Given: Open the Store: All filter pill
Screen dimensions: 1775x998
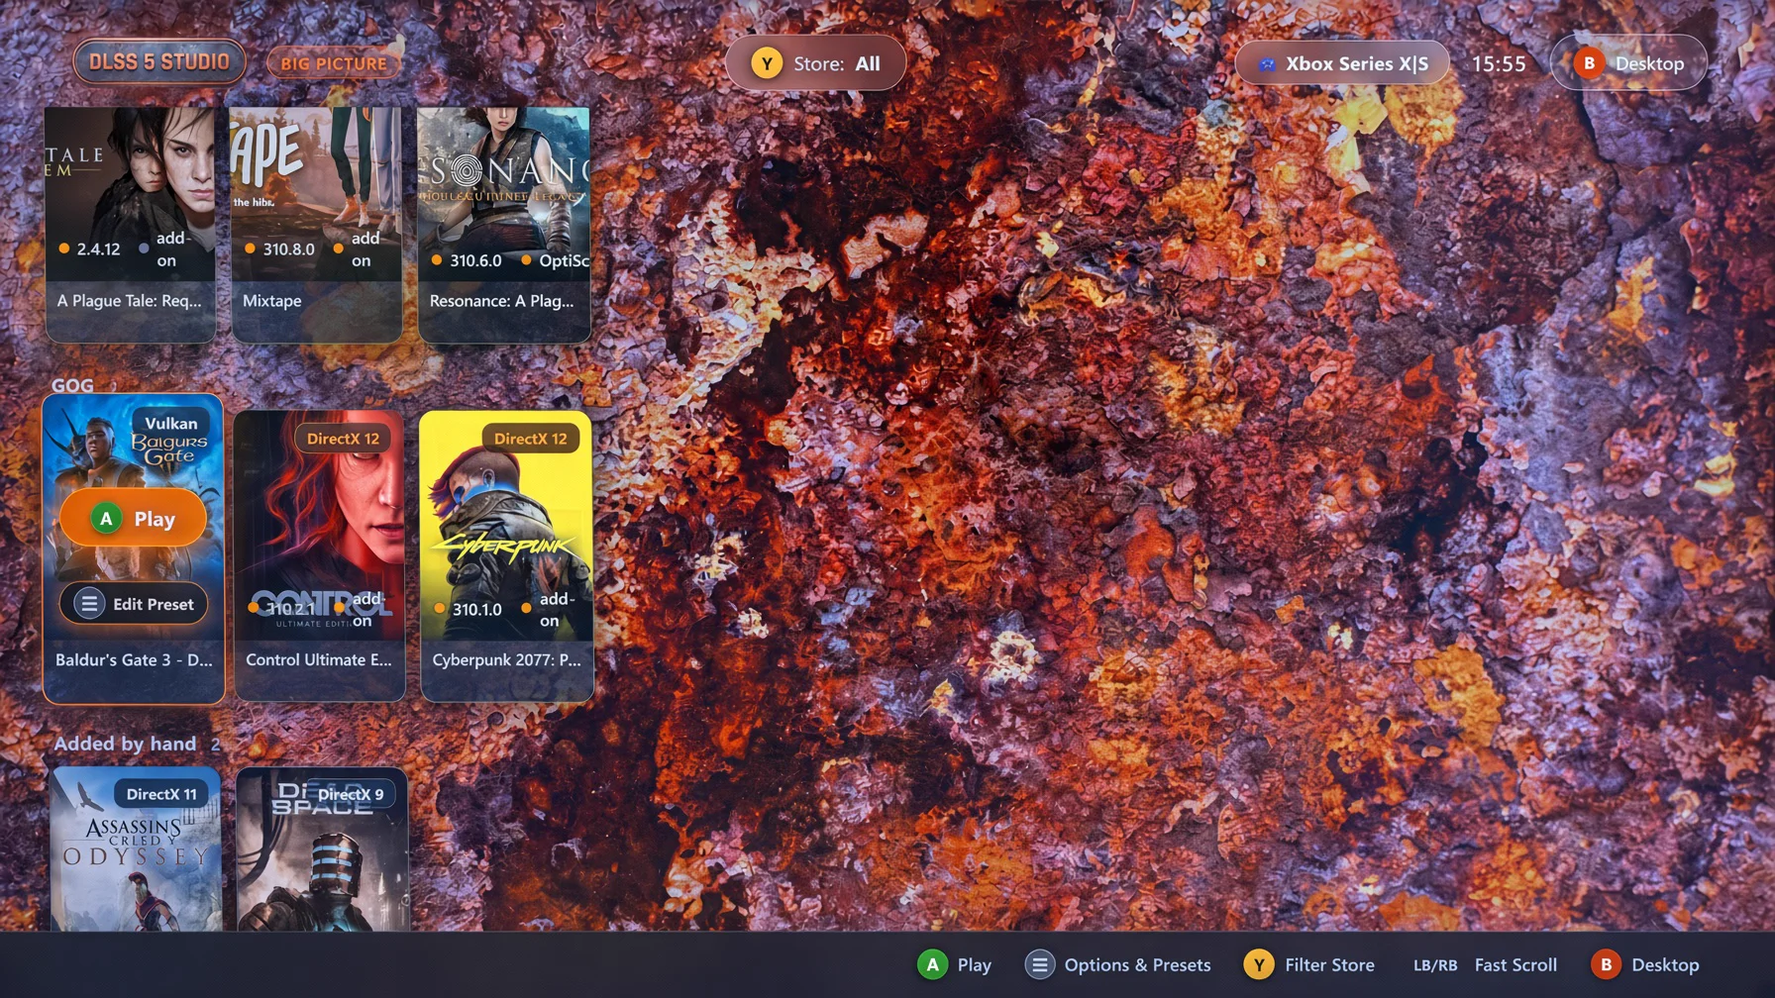Looking at the screenshot, I should [815, 63].
